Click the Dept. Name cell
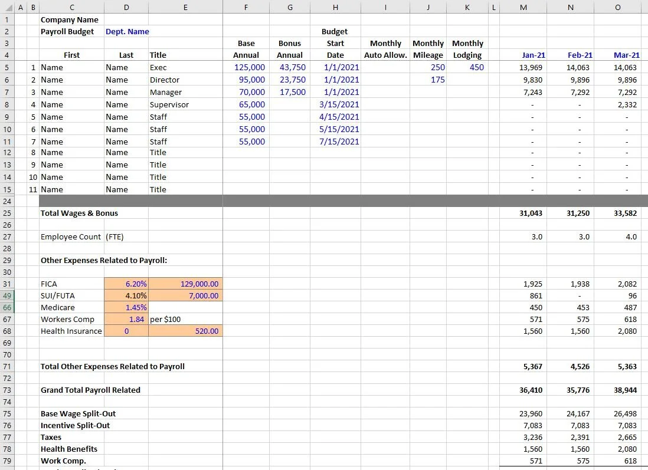 pyautogui.click(x=126, y=32)
